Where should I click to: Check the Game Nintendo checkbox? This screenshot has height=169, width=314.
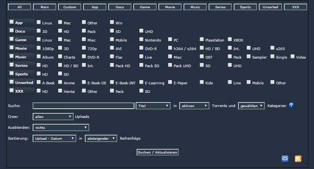[141, 40]
